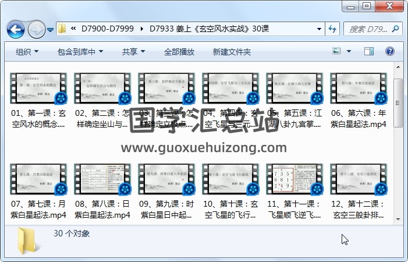Click the scrollbar up arrow
The width and height of the screenshot is (408, 262).
coord(398,67)
